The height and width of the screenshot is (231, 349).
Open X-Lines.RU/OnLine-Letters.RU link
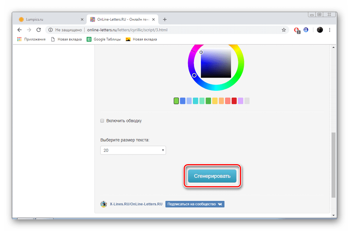pos(136,204)
